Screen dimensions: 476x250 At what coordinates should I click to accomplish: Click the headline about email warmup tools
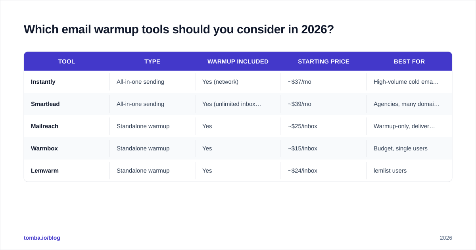tap(179, 29)
